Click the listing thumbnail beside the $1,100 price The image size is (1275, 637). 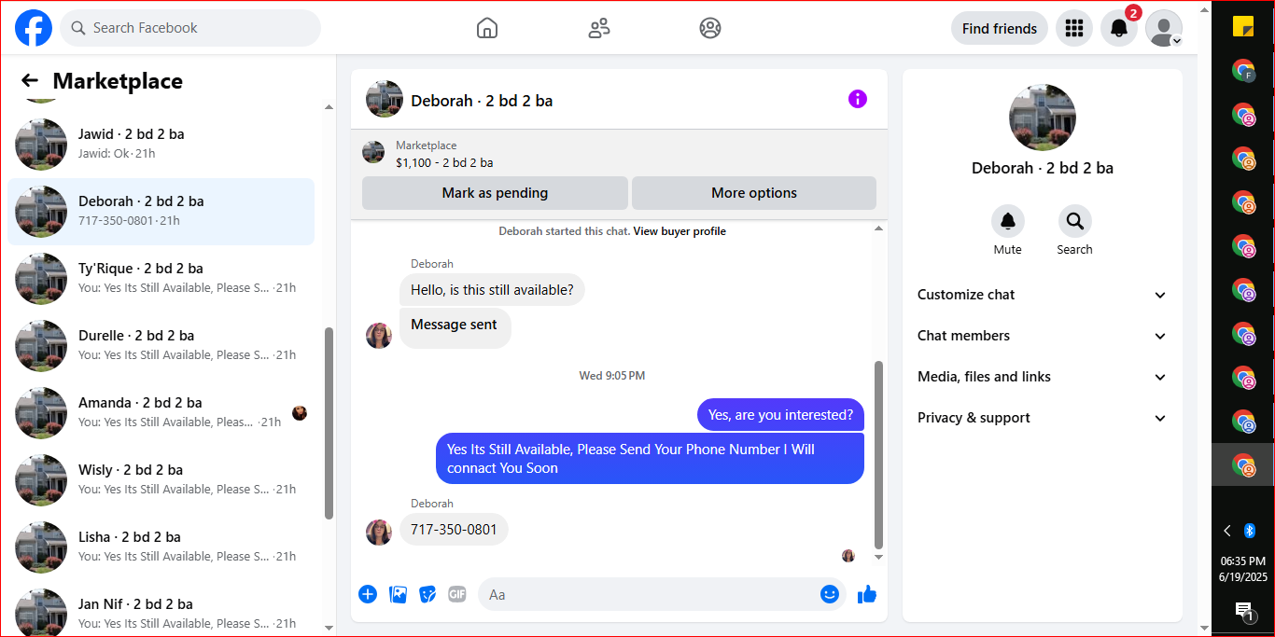click(x=373, y=152)
